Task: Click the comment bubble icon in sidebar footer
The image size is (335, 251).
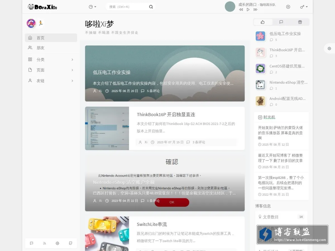Action: [x=32, y=243]
